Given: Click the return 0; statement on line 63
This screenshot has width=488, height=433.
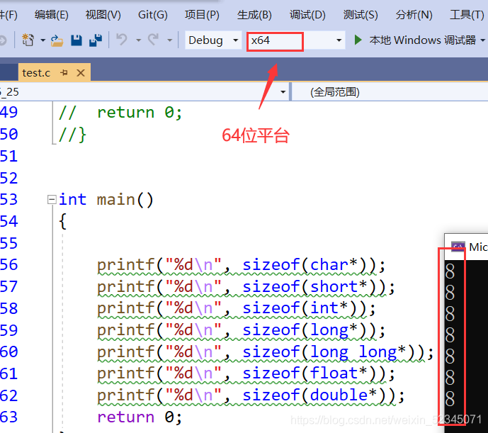Looking at the screenshot, I should pos(140,417).
